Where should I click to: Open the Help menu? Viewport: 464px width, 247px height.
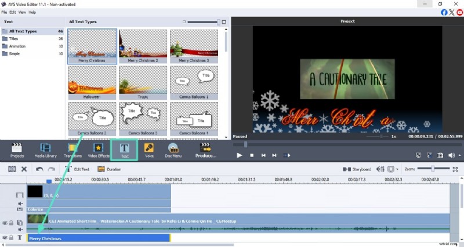(32, 12)
